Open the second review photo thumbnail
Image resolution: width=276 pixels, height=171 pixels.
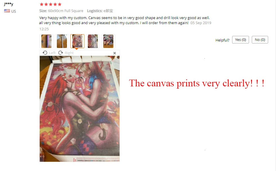62,41
